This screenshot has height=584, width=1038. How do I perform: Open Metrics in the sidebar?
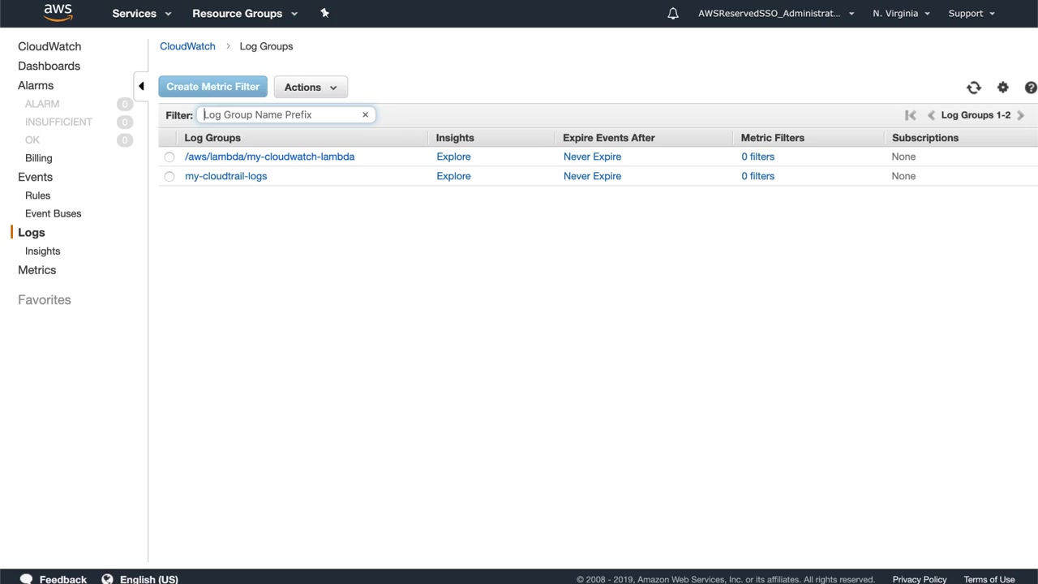[37, 270]
